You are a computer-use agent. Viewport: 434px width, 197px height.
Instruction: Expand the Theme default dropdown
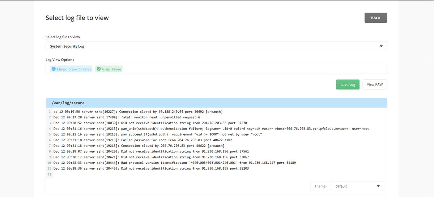click(x=357, y=186)
